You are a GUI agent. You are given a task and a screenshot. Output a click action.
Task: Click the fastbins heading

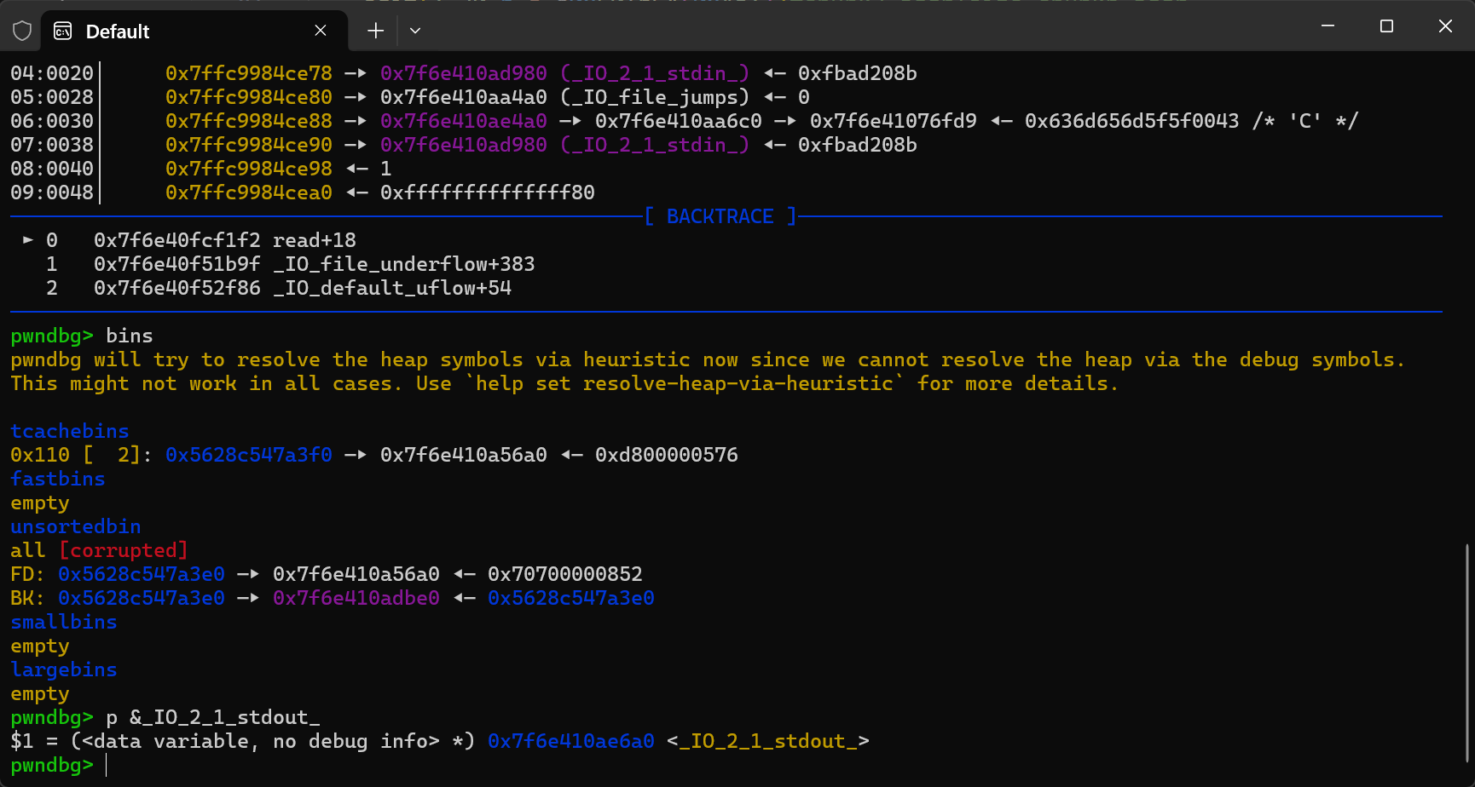click(x=58, y=479)
